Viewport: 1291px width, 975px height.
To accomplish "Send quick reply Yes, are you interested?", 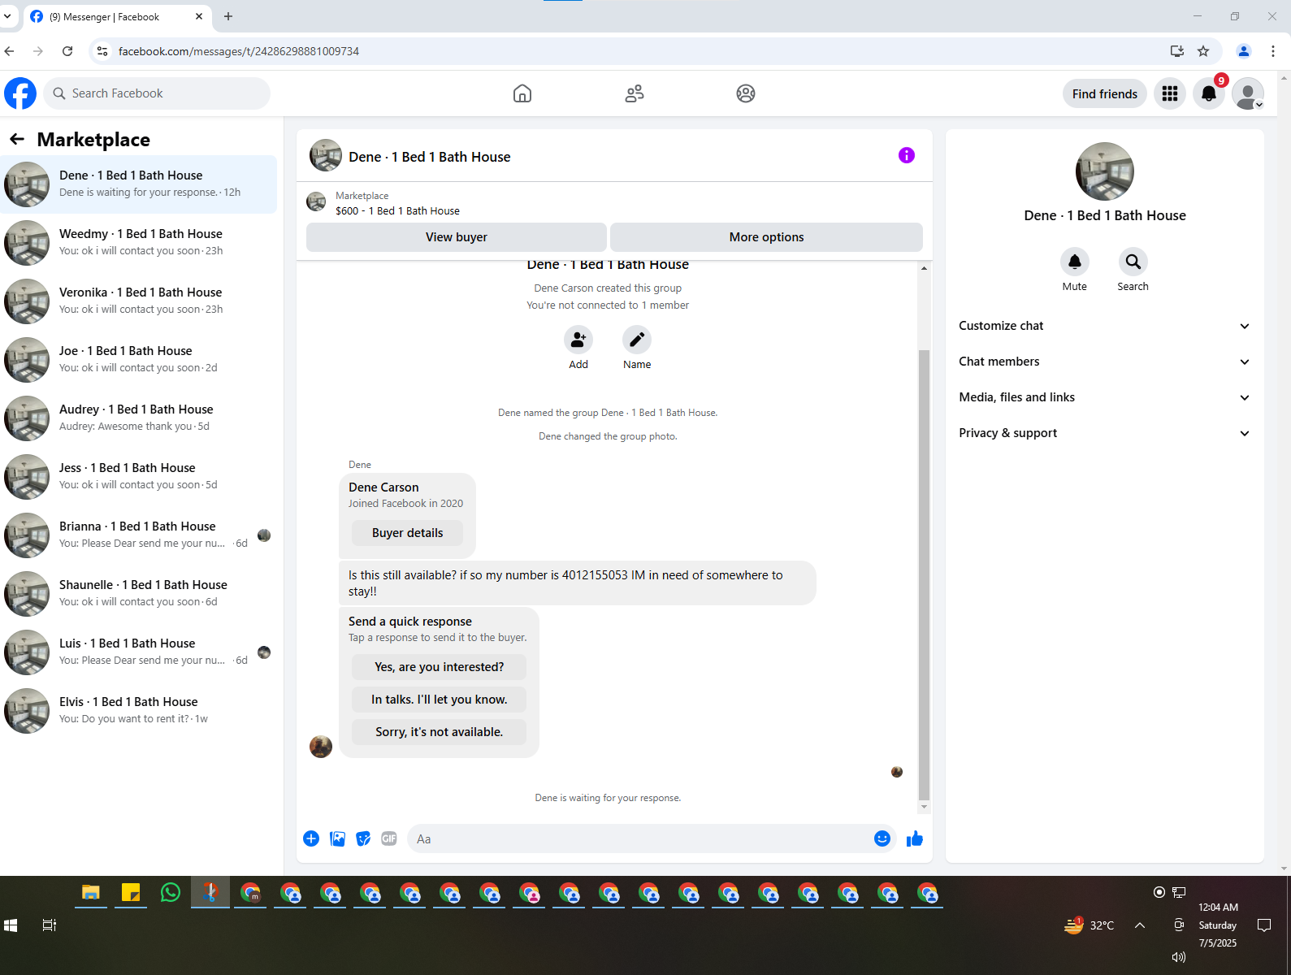I will tap(439, 667).
